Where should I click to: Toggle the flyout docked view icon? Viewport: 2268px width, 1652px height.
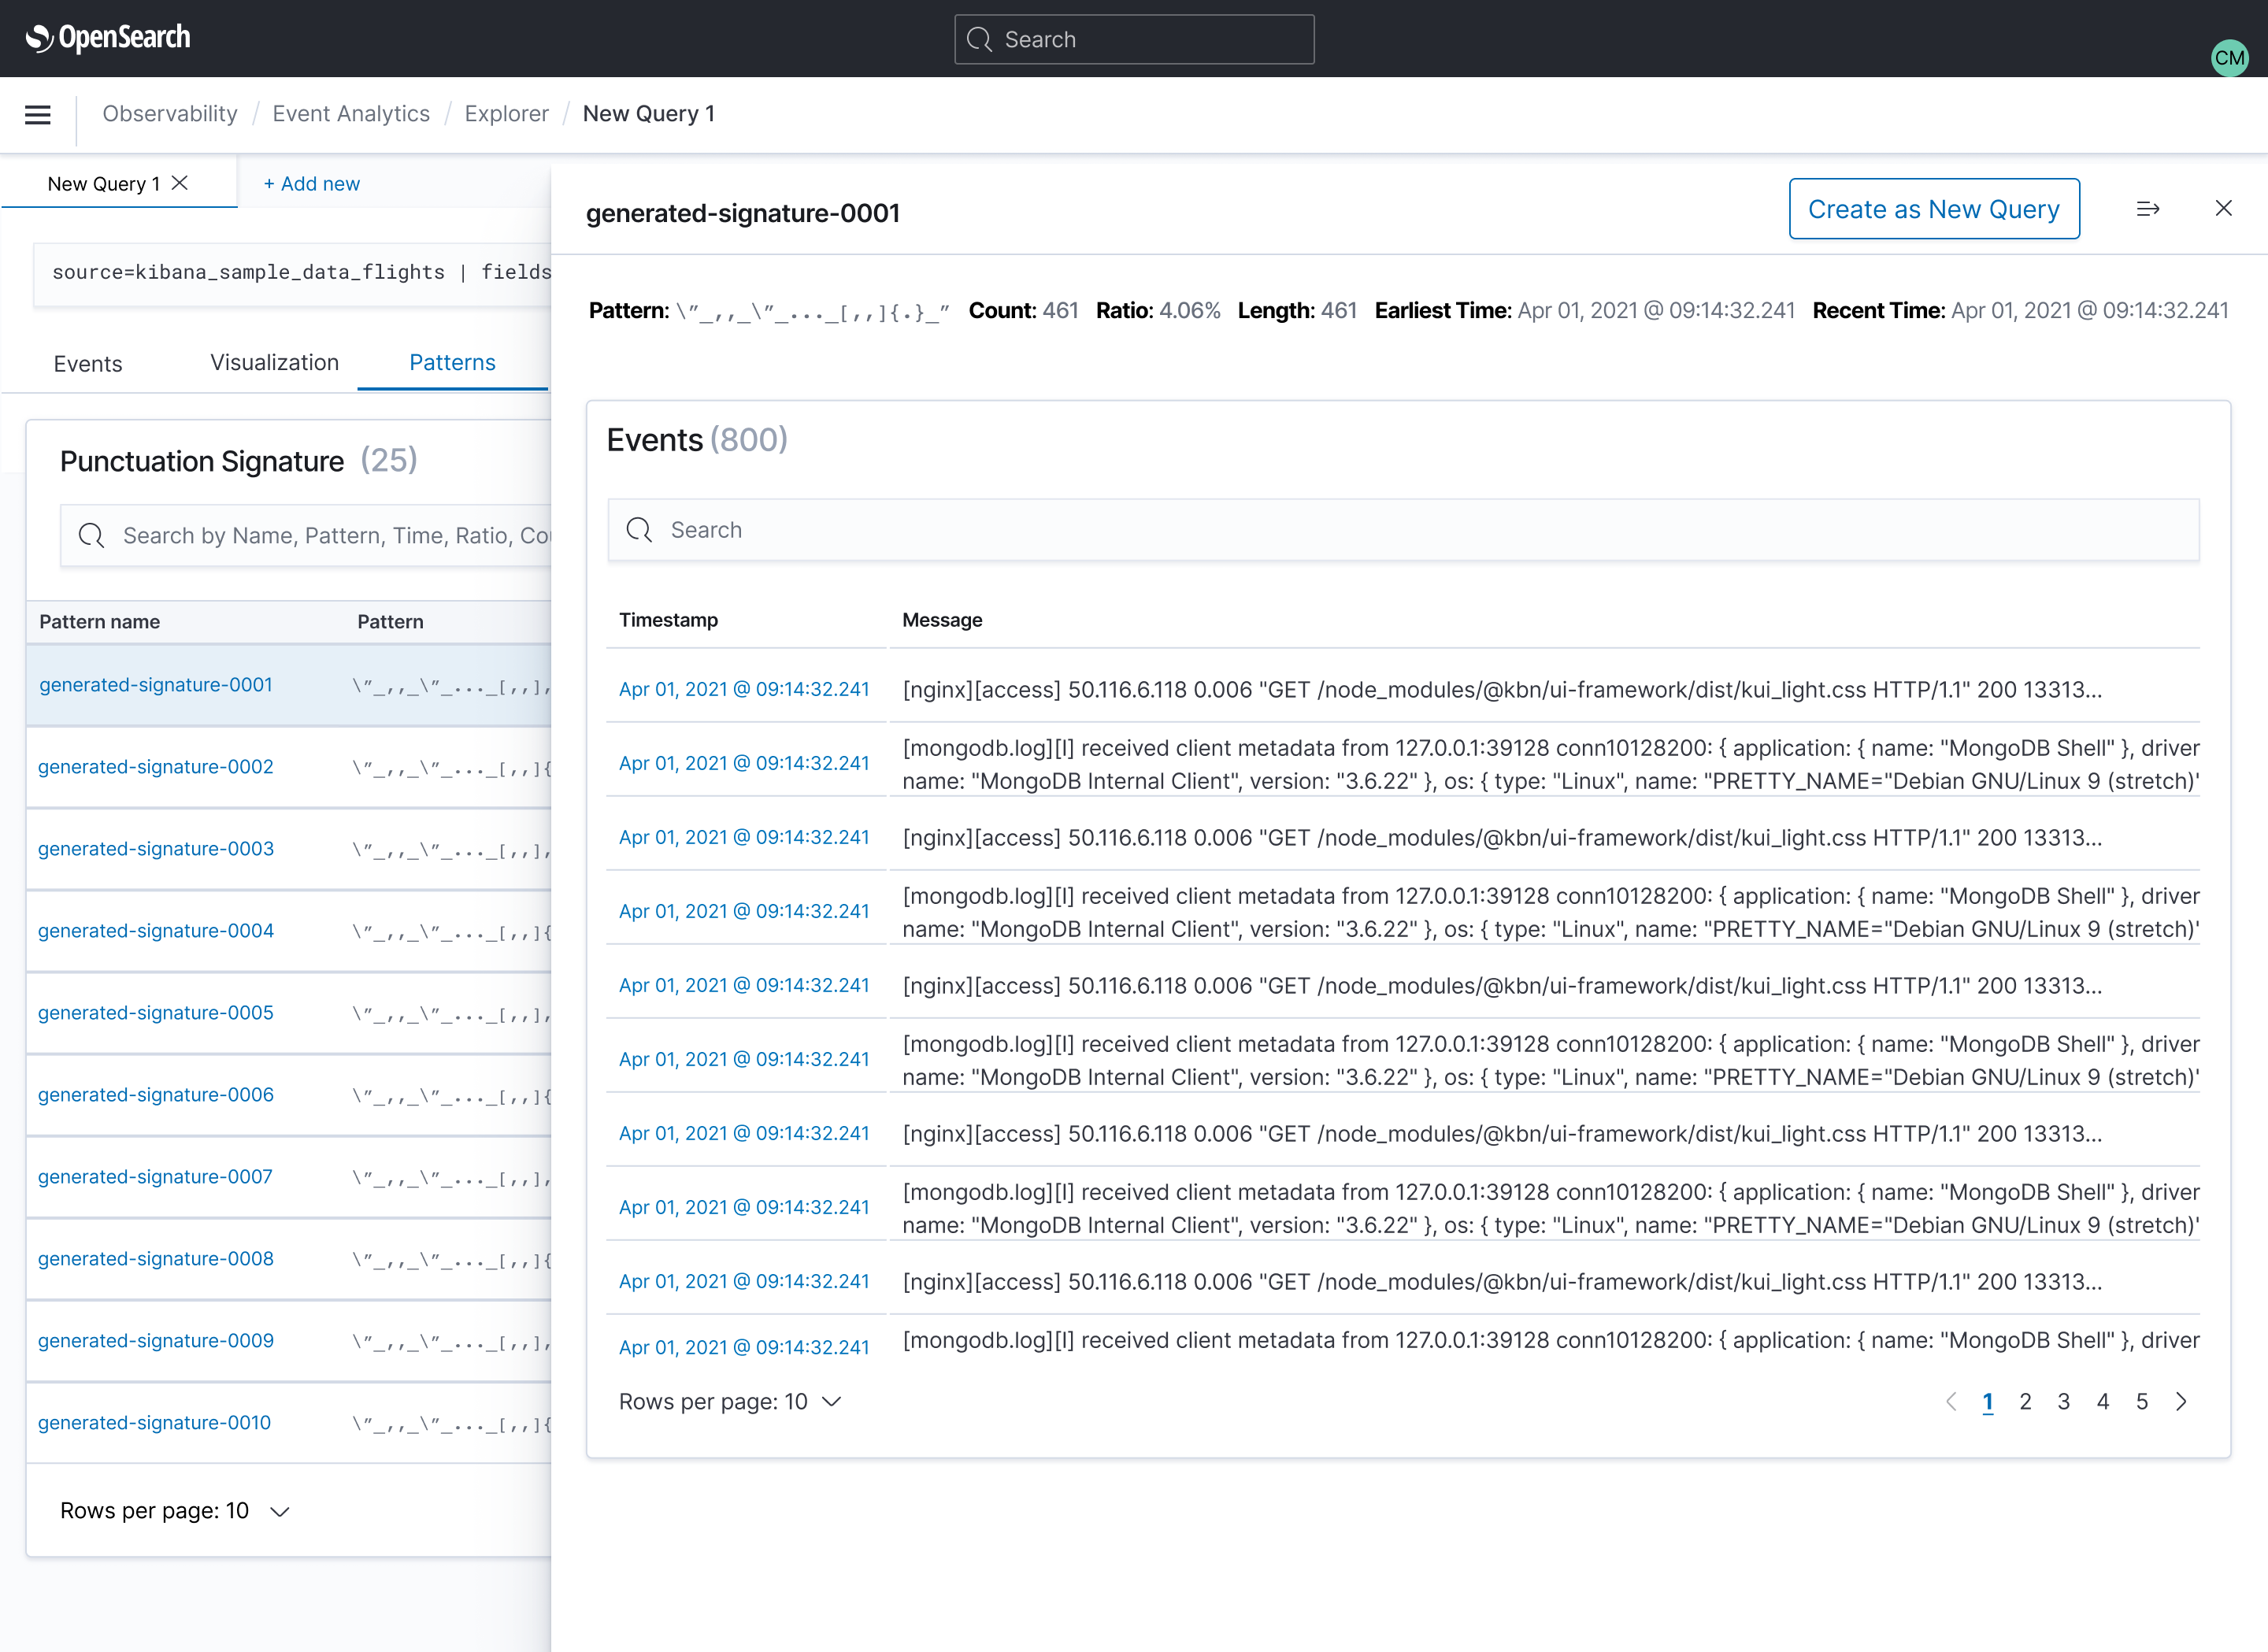tap(2148, 209)
